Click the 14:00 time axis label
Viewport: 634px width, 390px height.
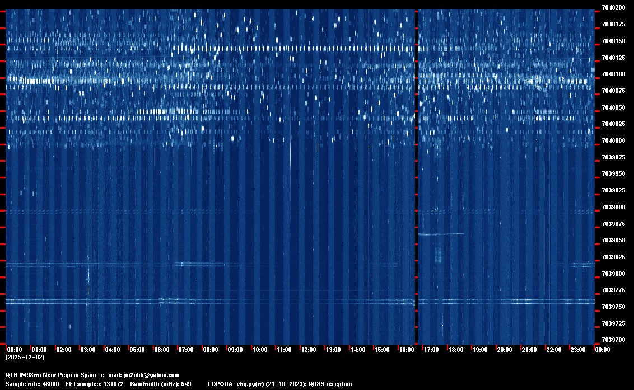coord(357,350)
